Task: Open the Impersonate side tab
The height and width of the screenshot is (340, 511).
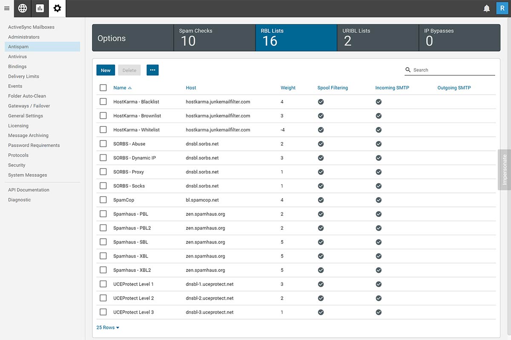Action: tap(505, 169)
